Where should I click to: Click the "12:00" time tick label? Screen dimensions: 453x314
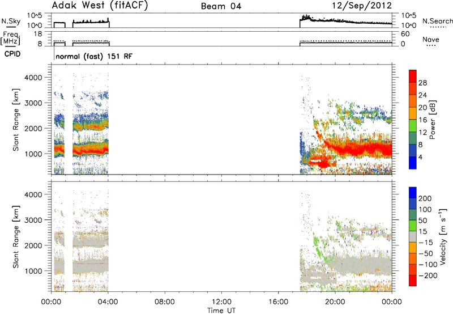(x=221, y=302)
